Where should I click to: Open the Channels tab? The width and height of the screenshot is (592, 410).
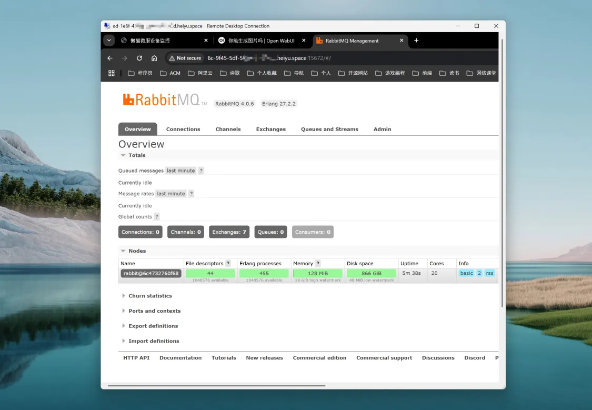(228, 129)
